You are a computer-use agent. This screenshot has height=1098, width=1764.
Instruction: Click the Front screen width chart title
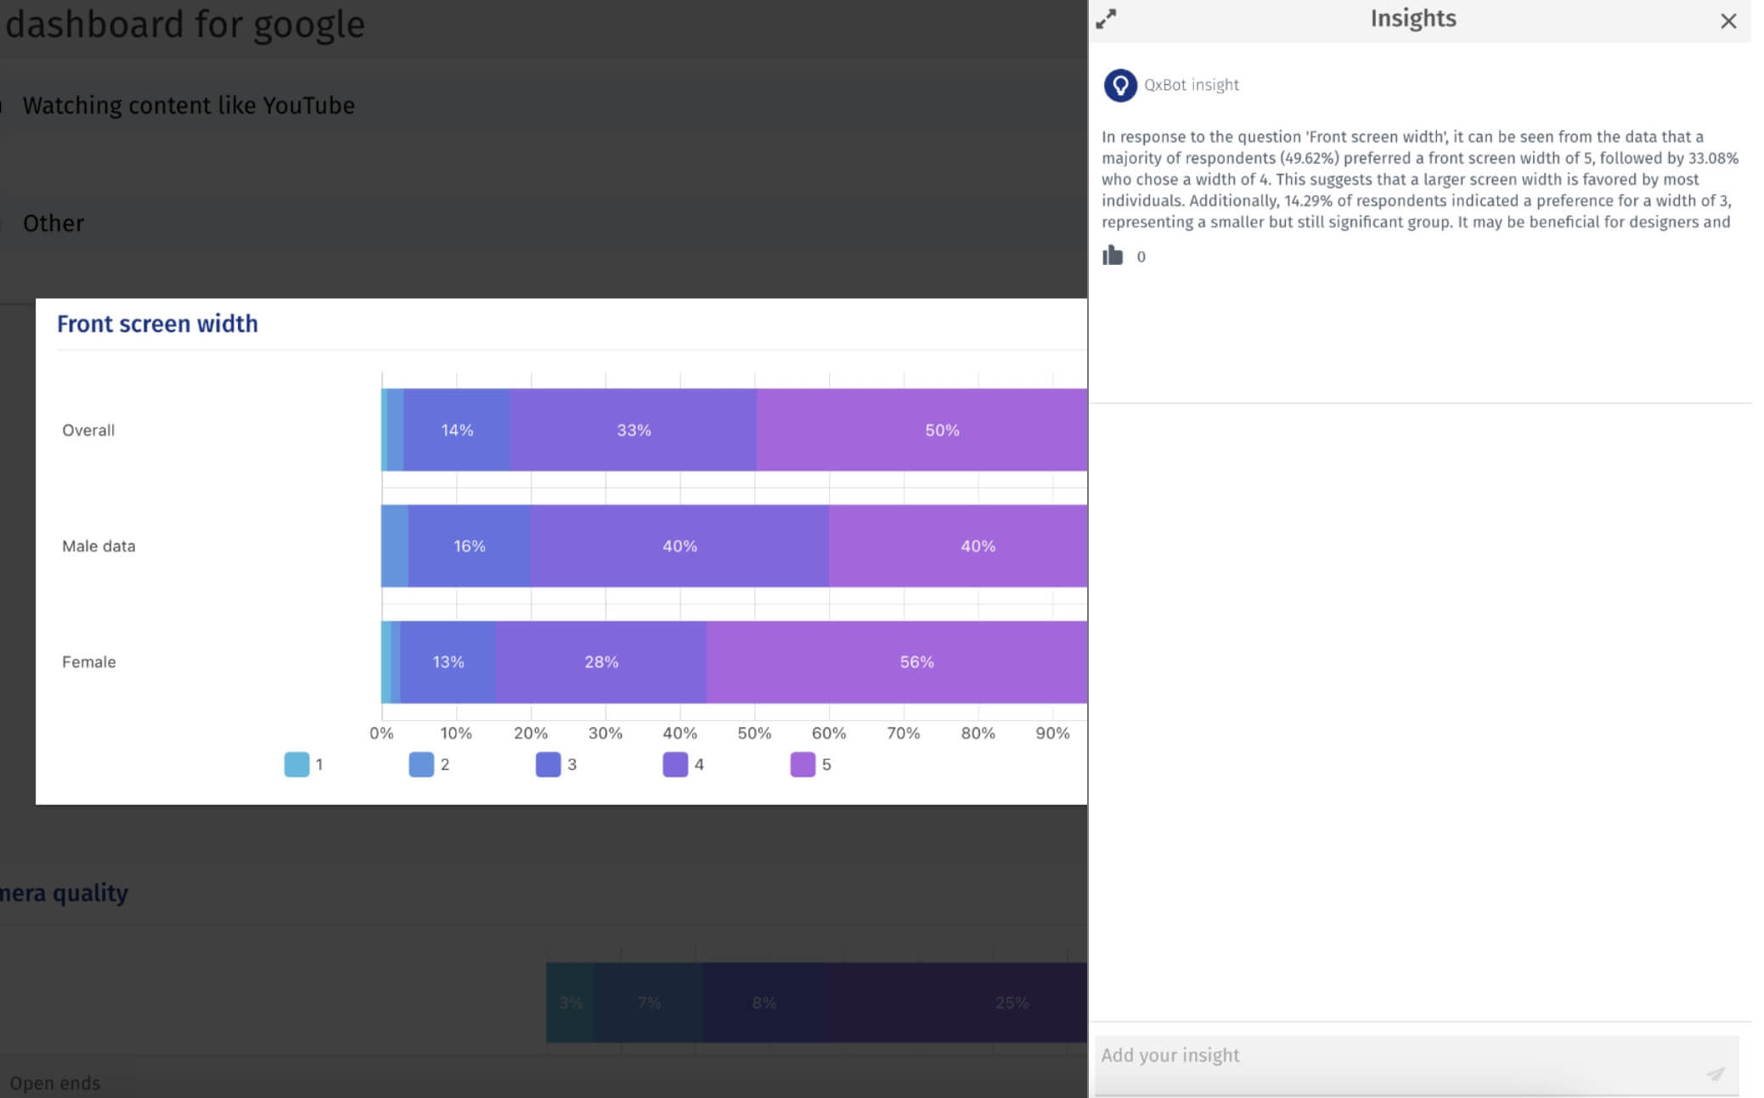coord(157,324)
